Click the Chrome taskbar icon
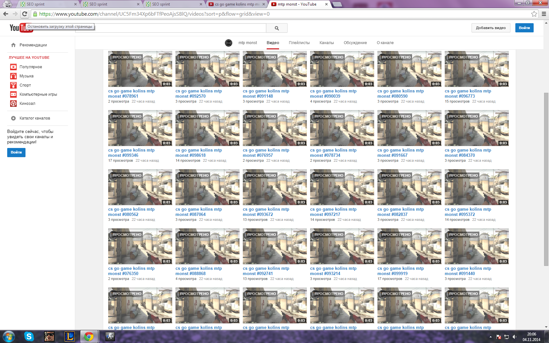This screenshot has height=343, width=549. (x=89, y=336)
